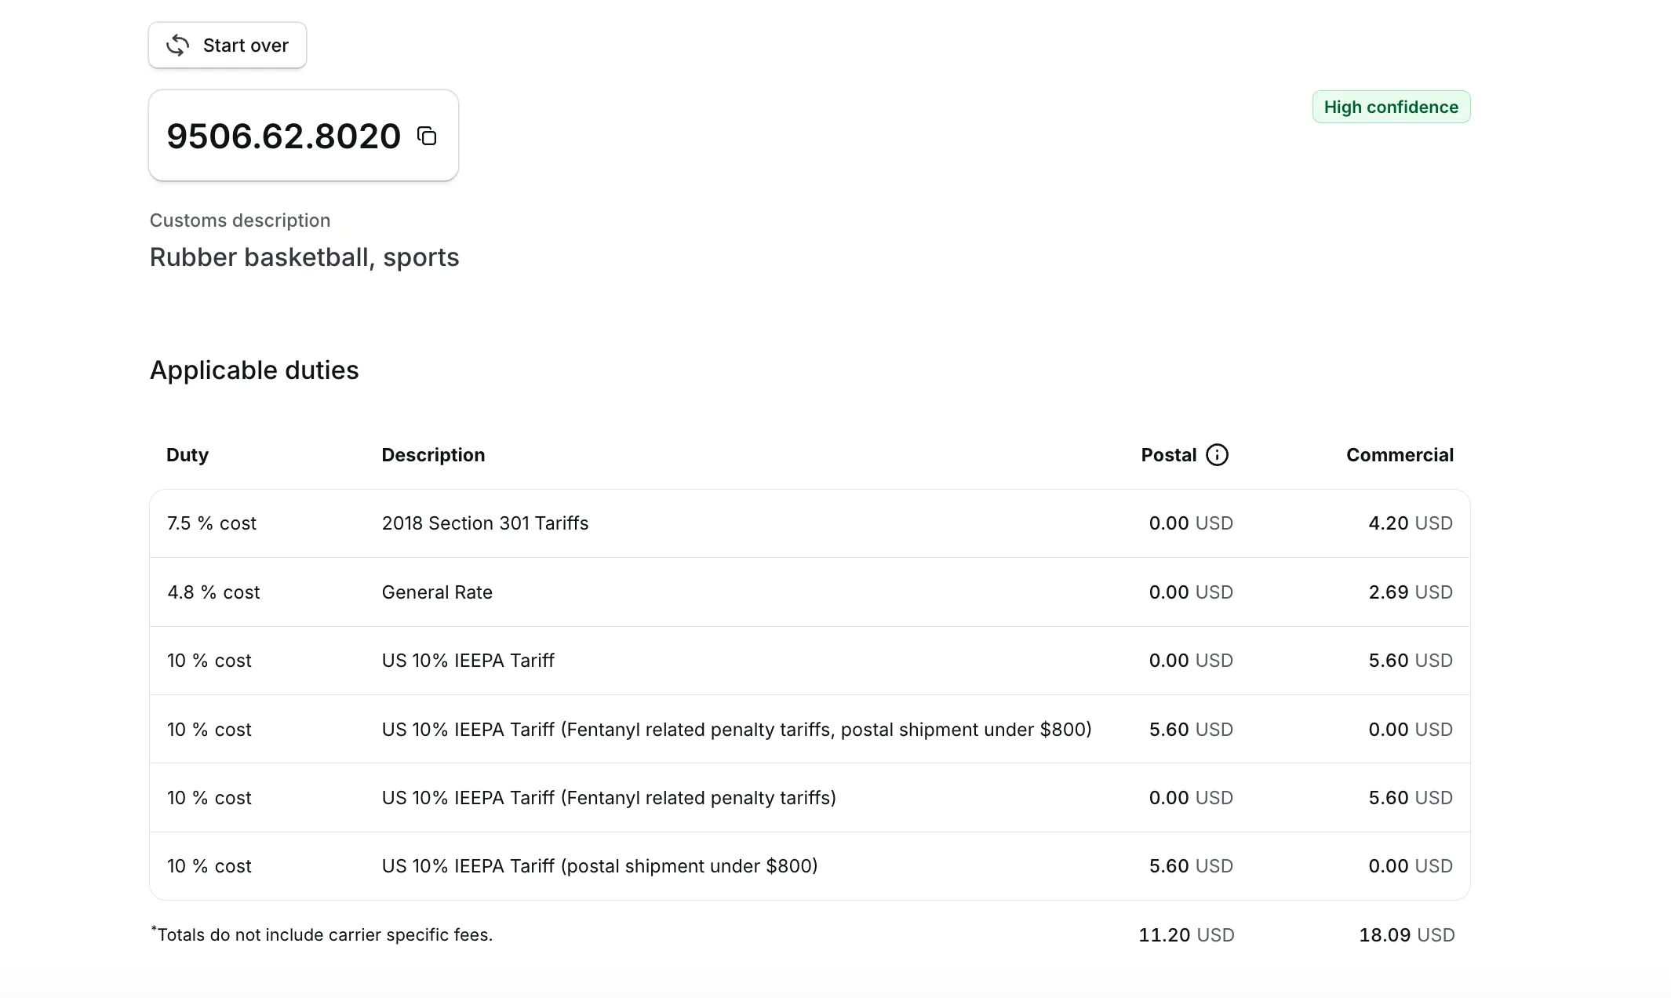
Task: Select the General Rate row
Action: (x=437, y=592)
